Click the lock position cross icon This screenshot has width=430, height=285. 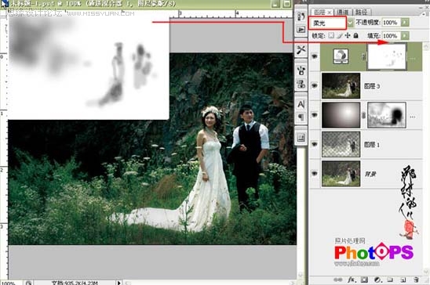point(348,35)
